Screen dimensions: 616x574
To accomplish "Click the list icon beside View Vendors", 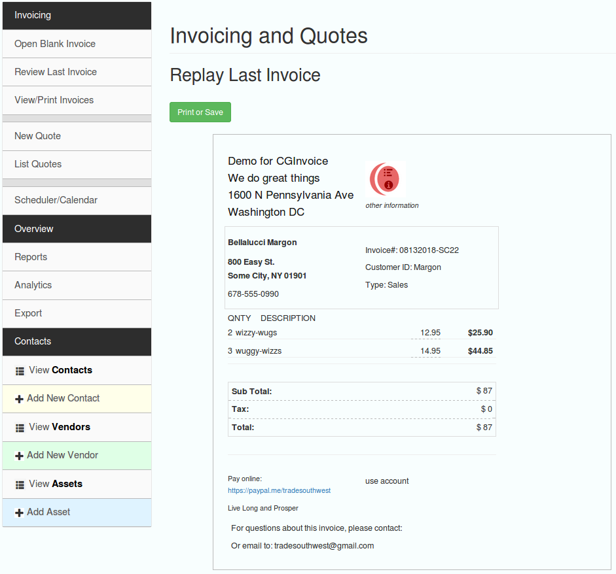I will click(20, 427).
